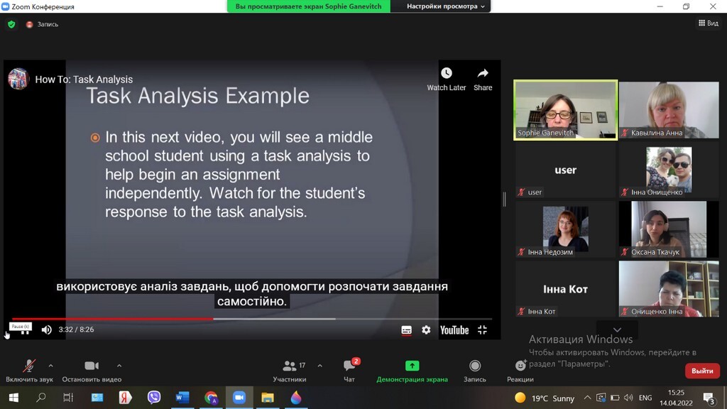727x409 pixels.
Task: Open the flame-drop app taskbar icon
Action: click(296, 398)
